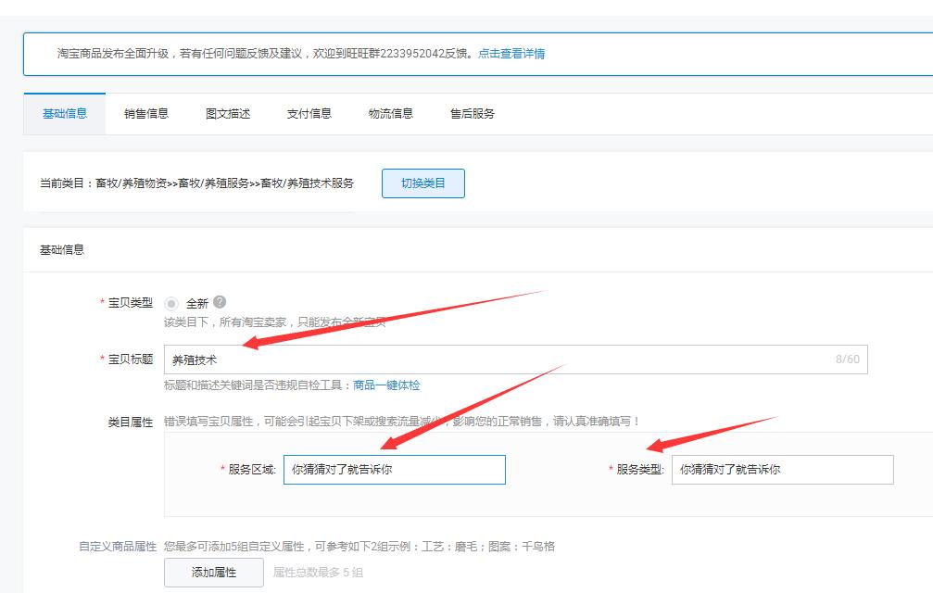Viewport: 933px width, 593px height.
Task: Click inside the 宝贝标题 title field
Action: [x=463, y=360]
